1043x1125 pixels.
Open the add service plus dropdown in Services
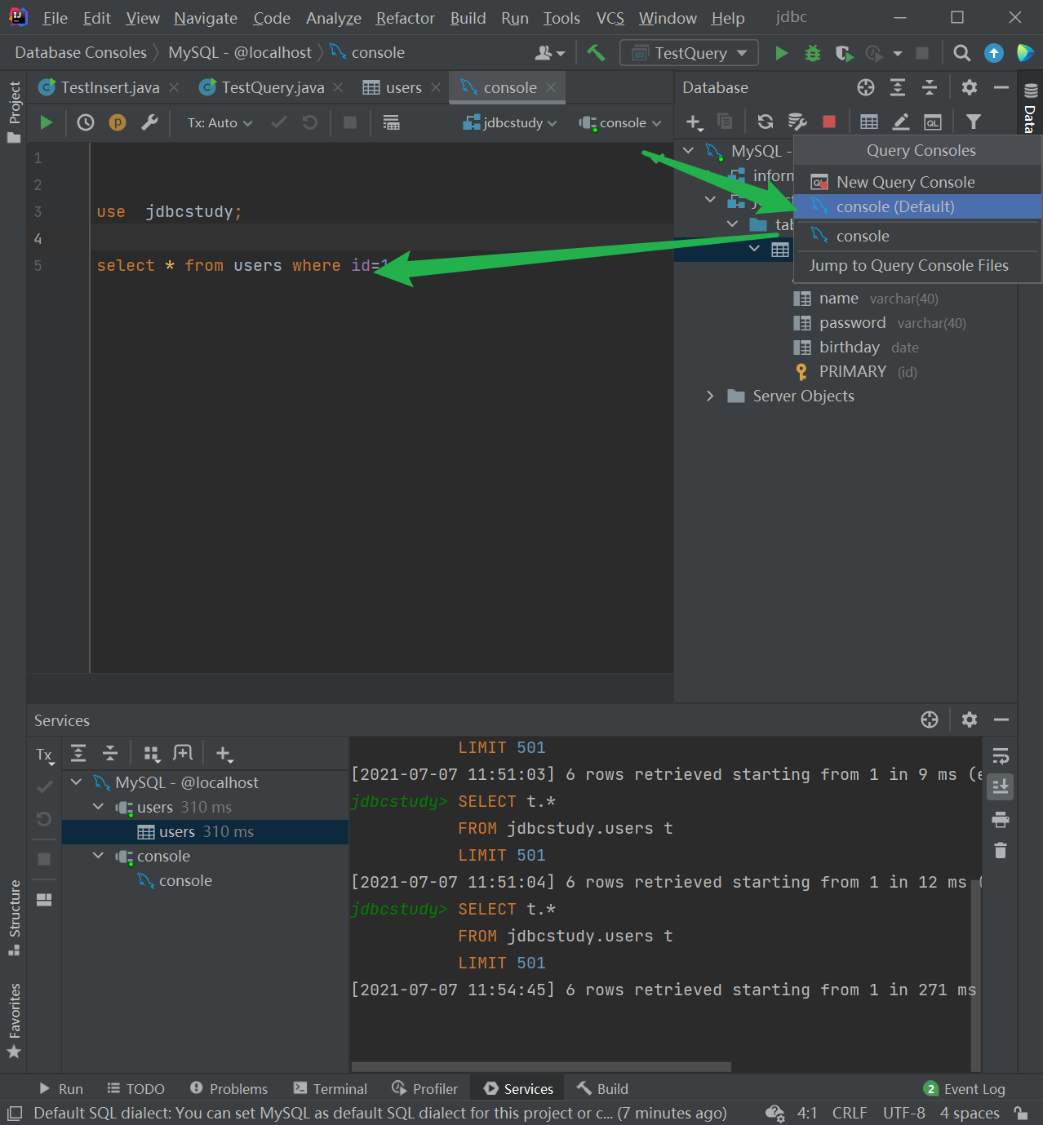tap(224, 754)
